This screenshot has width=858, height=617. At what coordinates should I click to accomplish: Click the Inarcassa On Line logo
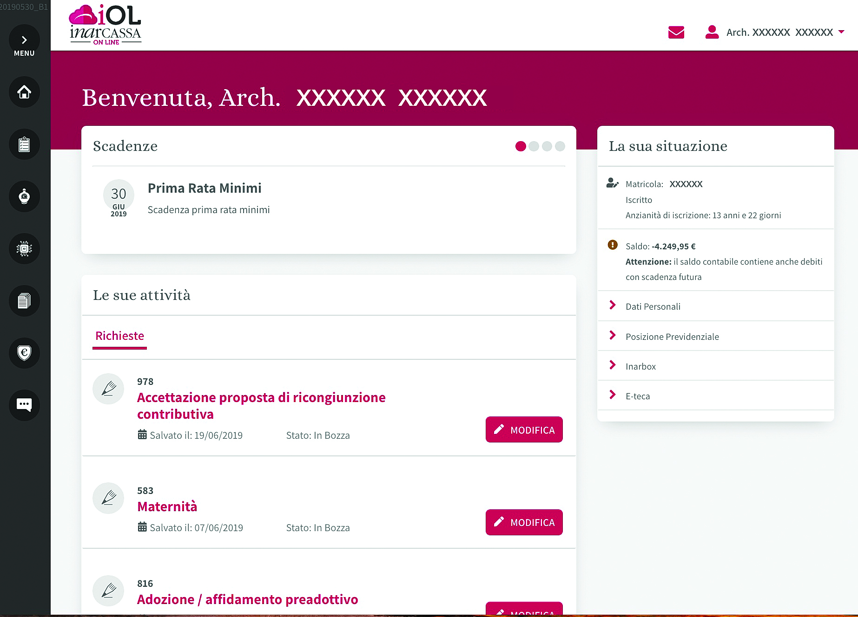point(105,25)
